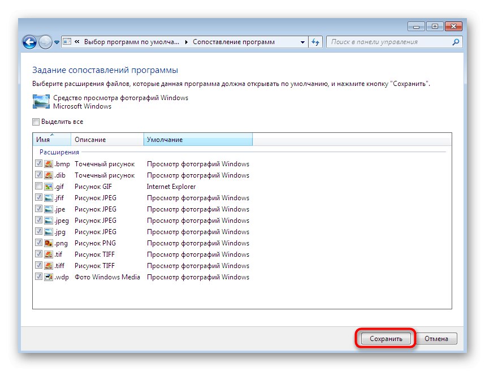Click the .dib file type icon
This screenshot has width=485, height=371.
pyautogui.click(x=49, y=175)
